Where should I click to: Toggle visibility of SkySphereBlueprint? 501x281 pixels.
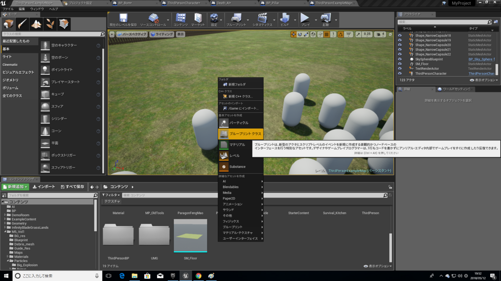(x=400, y=59)
